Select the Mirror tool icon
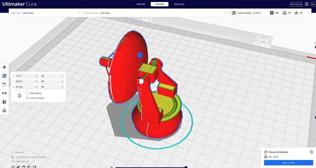 coord(4,93)
